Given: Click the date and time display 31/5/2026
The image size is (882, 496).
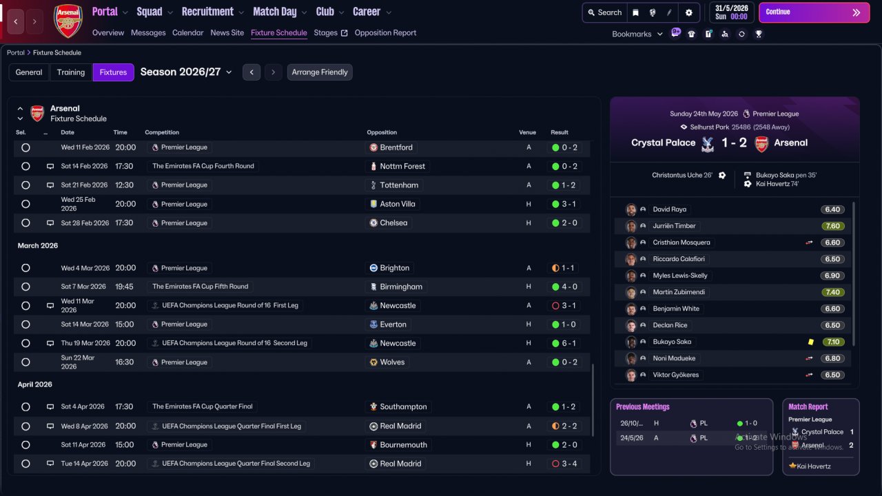Looking at the screenshot, I should (x=732, y=12).
